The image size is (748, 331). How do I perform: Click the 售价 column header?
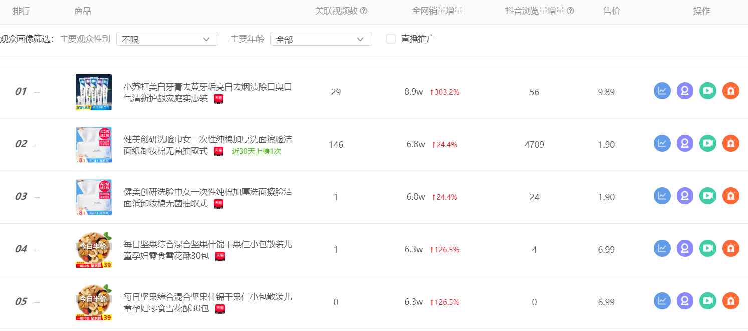tap(612, 11)
